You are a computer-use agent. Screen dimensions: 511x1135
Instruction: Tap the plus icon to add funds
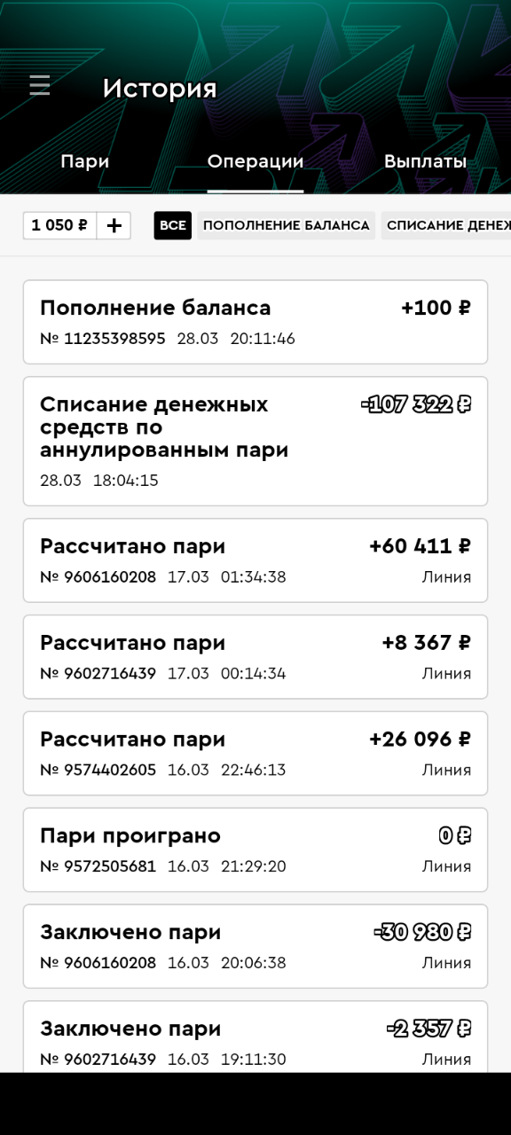tap(114, 225)
